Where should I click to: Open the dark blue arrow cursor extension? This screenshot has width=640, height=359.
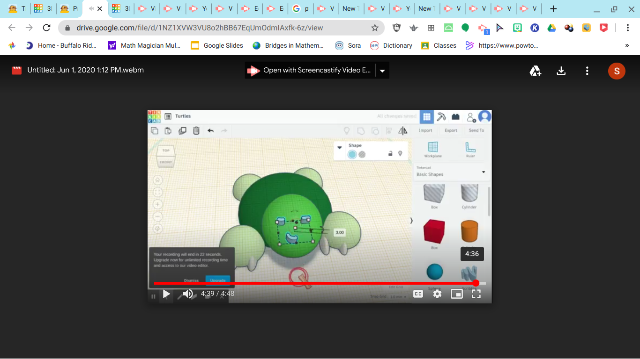point(500,28)
